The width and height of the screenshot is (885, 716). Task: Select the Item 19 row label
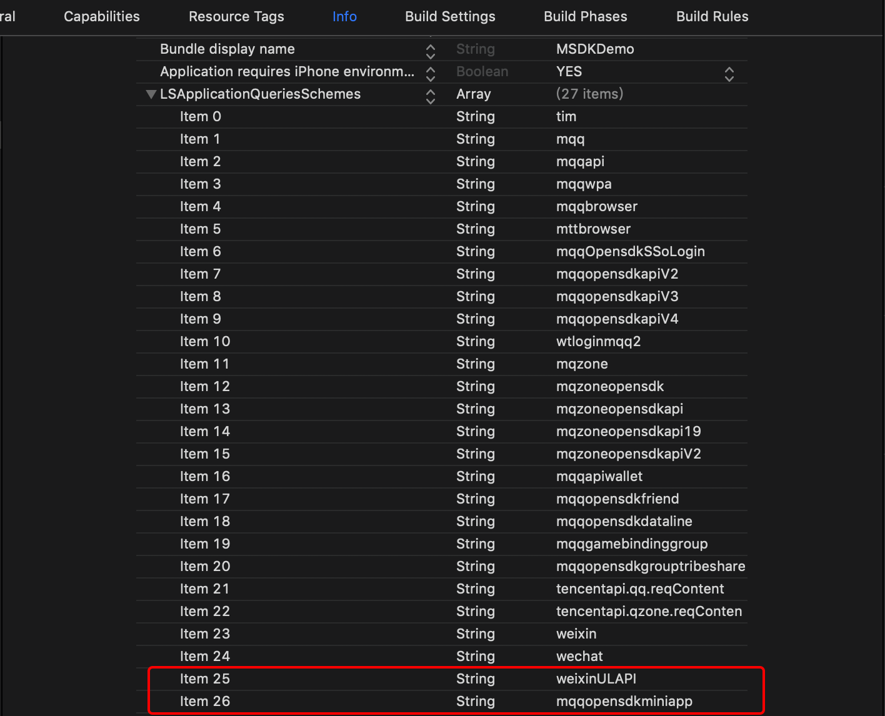tap(205, 544)
